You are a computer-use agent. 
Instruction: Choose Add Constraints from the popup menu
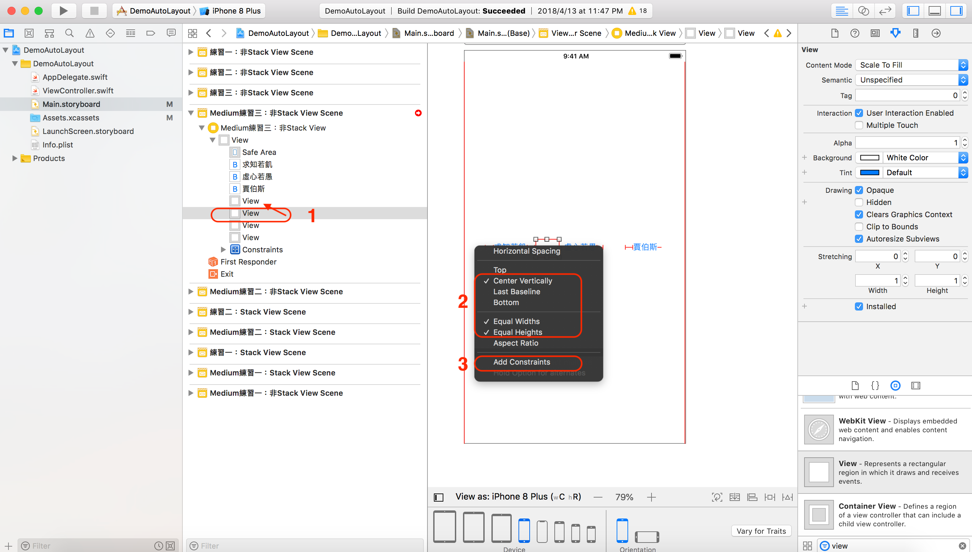coord(522,362)
